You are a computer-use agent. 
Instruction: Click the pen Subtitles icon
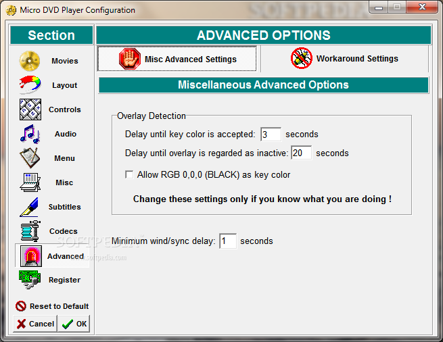point(29,207)
